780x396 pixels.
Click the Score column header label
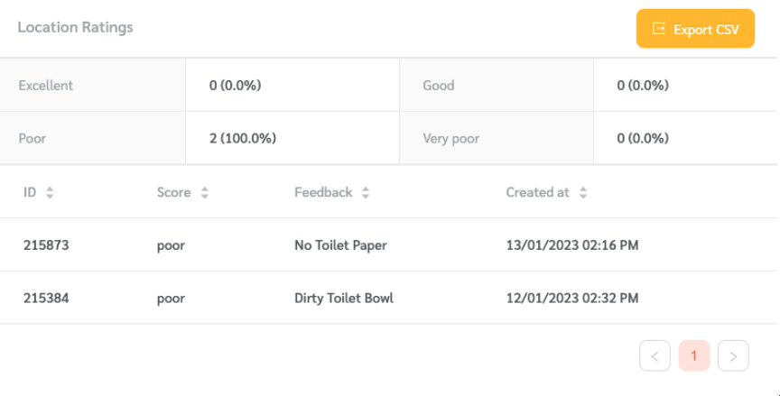click(x=173, y=192)
